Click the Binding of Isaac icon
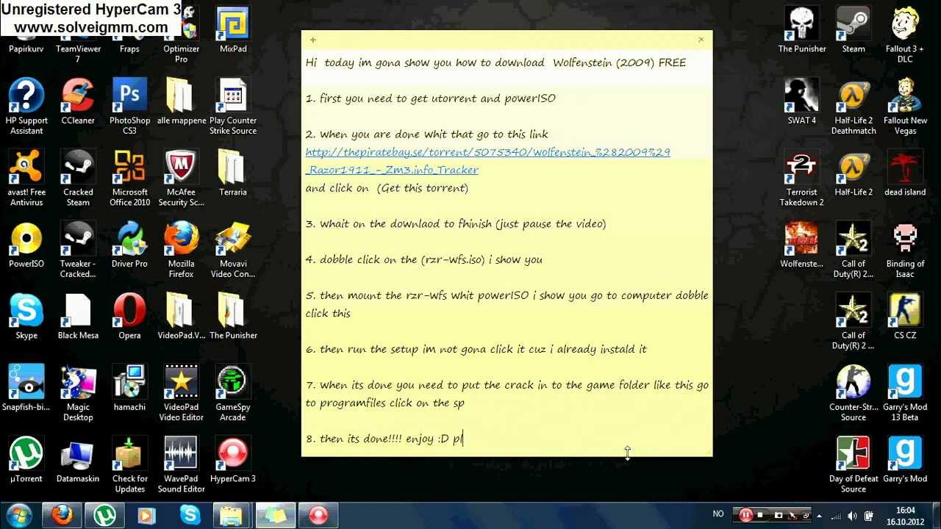 coord(905,250)
